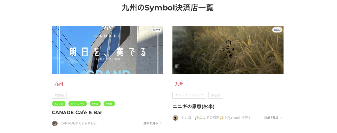Click the $XYM badge on CANADE card
The image size is (337, 133).
pos(156,30)
